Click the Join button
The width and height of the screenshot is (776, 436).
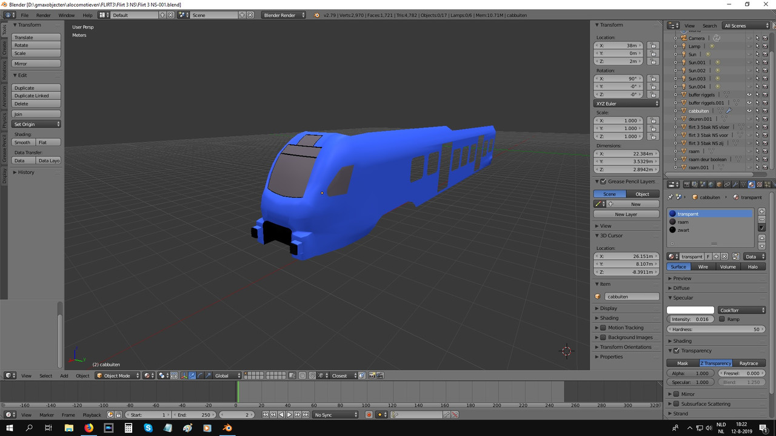[x=36, y=114]
